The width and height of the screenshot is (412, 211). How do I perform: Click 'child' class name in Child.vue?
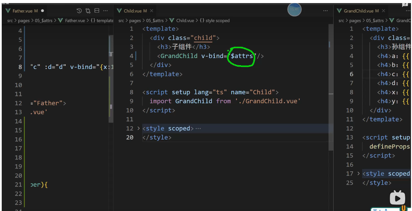tap(203, 38)
